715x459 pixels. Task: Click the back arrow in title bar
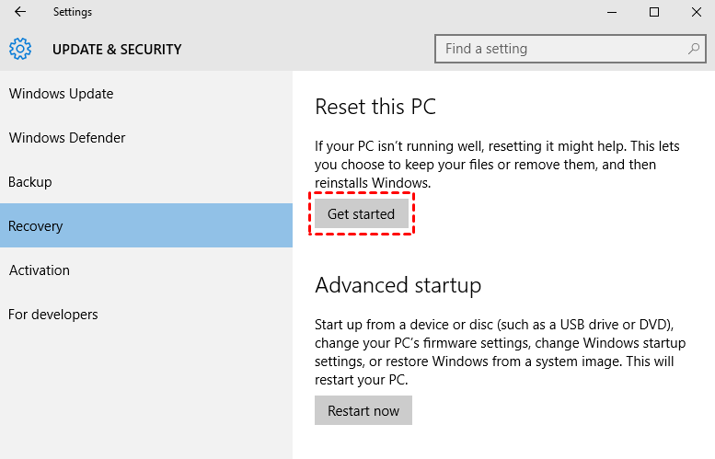point(20,13)
